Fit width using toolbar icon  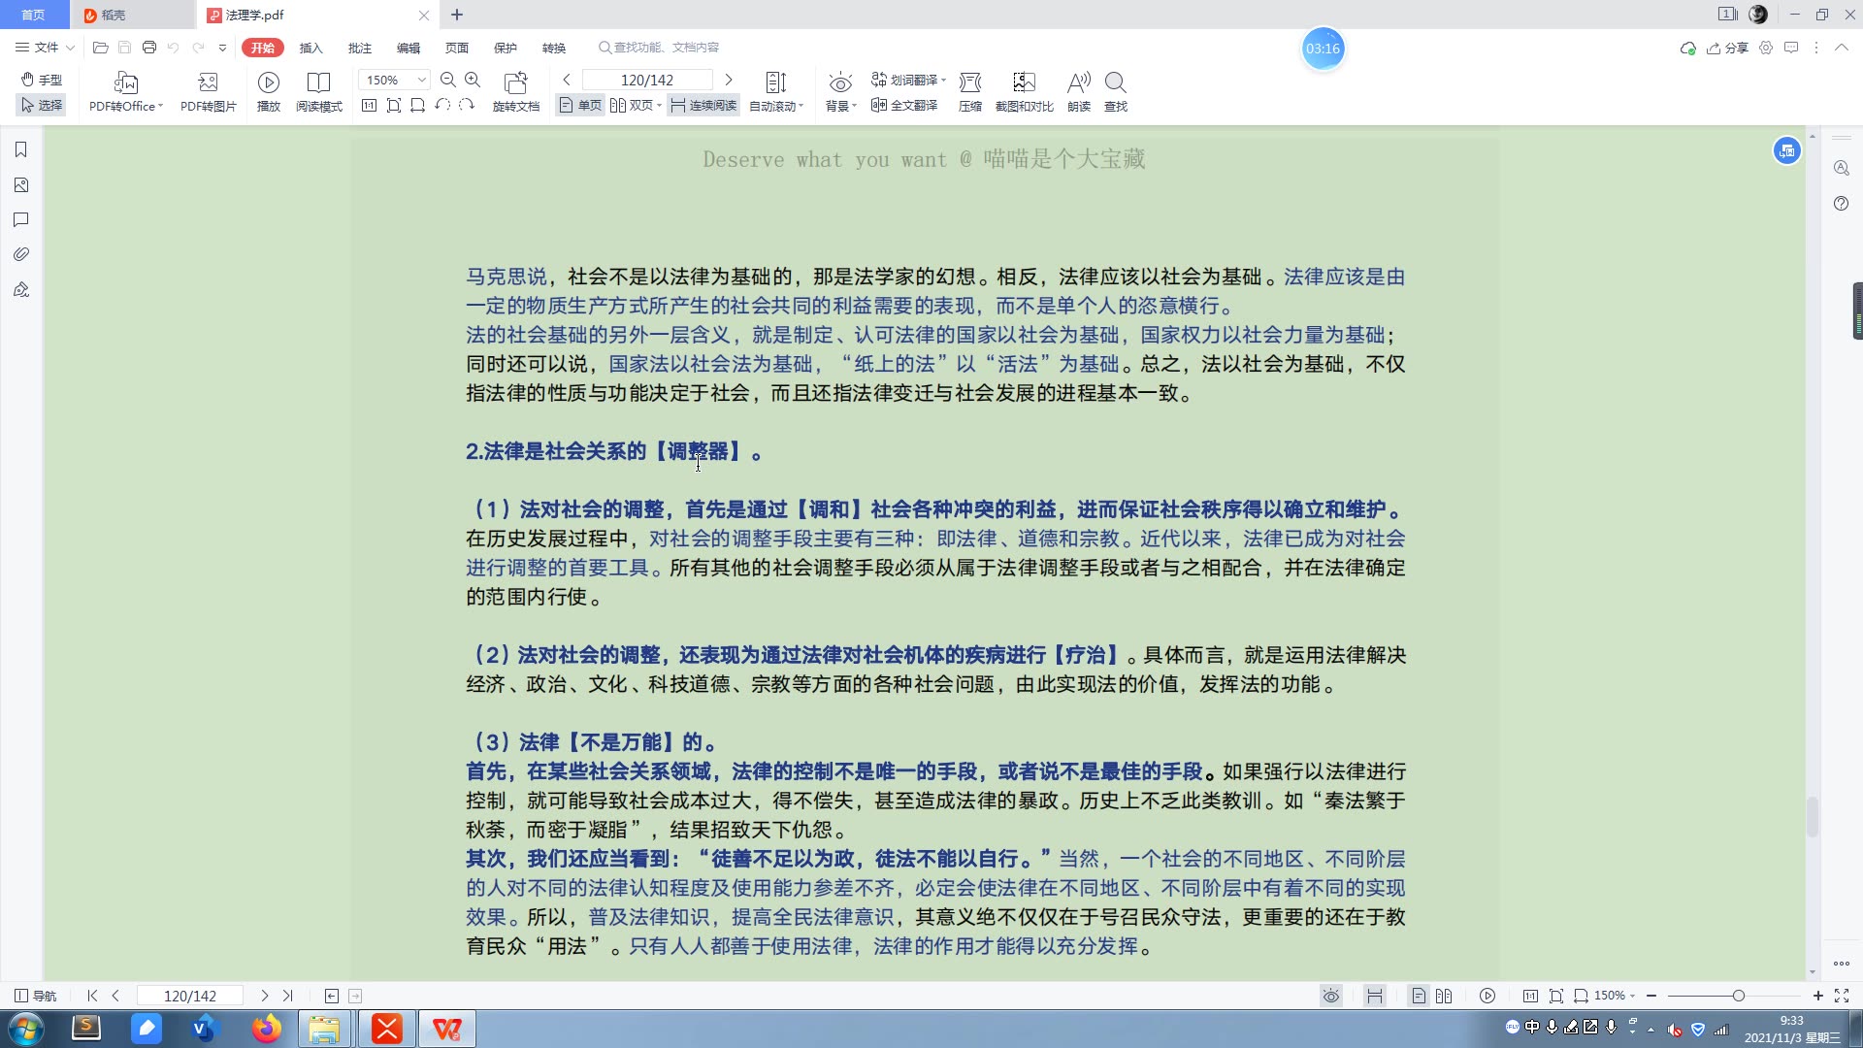(417, 105)
